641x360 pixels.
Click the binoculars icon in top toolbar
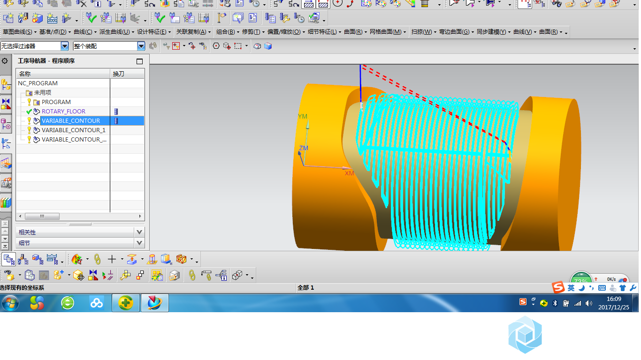pos(556,4)
